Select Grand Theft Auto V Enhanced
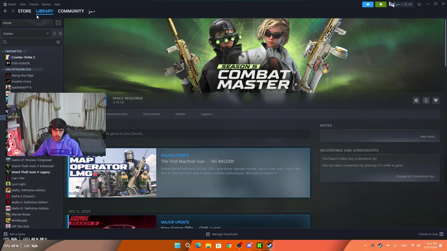447x251 pixels. click(x=32, y=166)
